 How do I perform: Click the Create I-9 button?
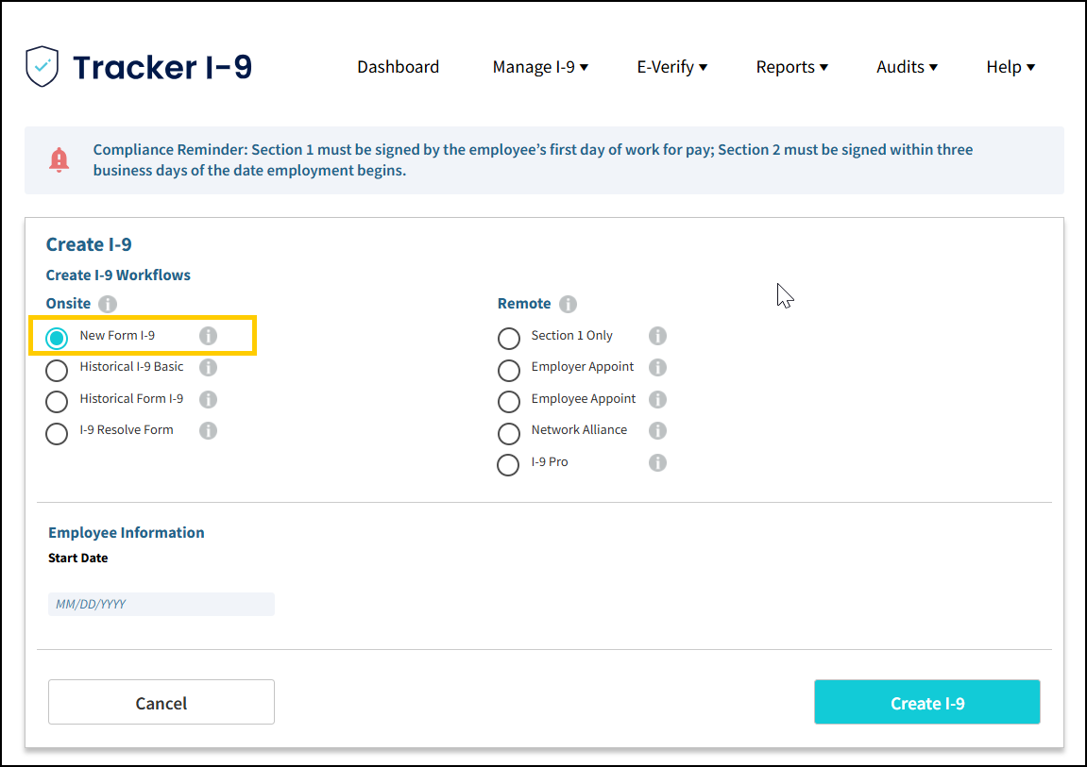click(x=926, y=702)
